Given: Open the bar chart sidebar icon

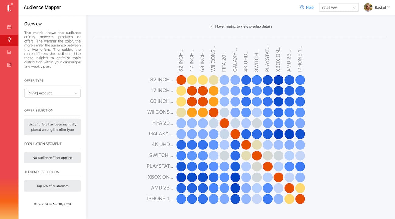Looking at the screenshot, I should 9,52.
